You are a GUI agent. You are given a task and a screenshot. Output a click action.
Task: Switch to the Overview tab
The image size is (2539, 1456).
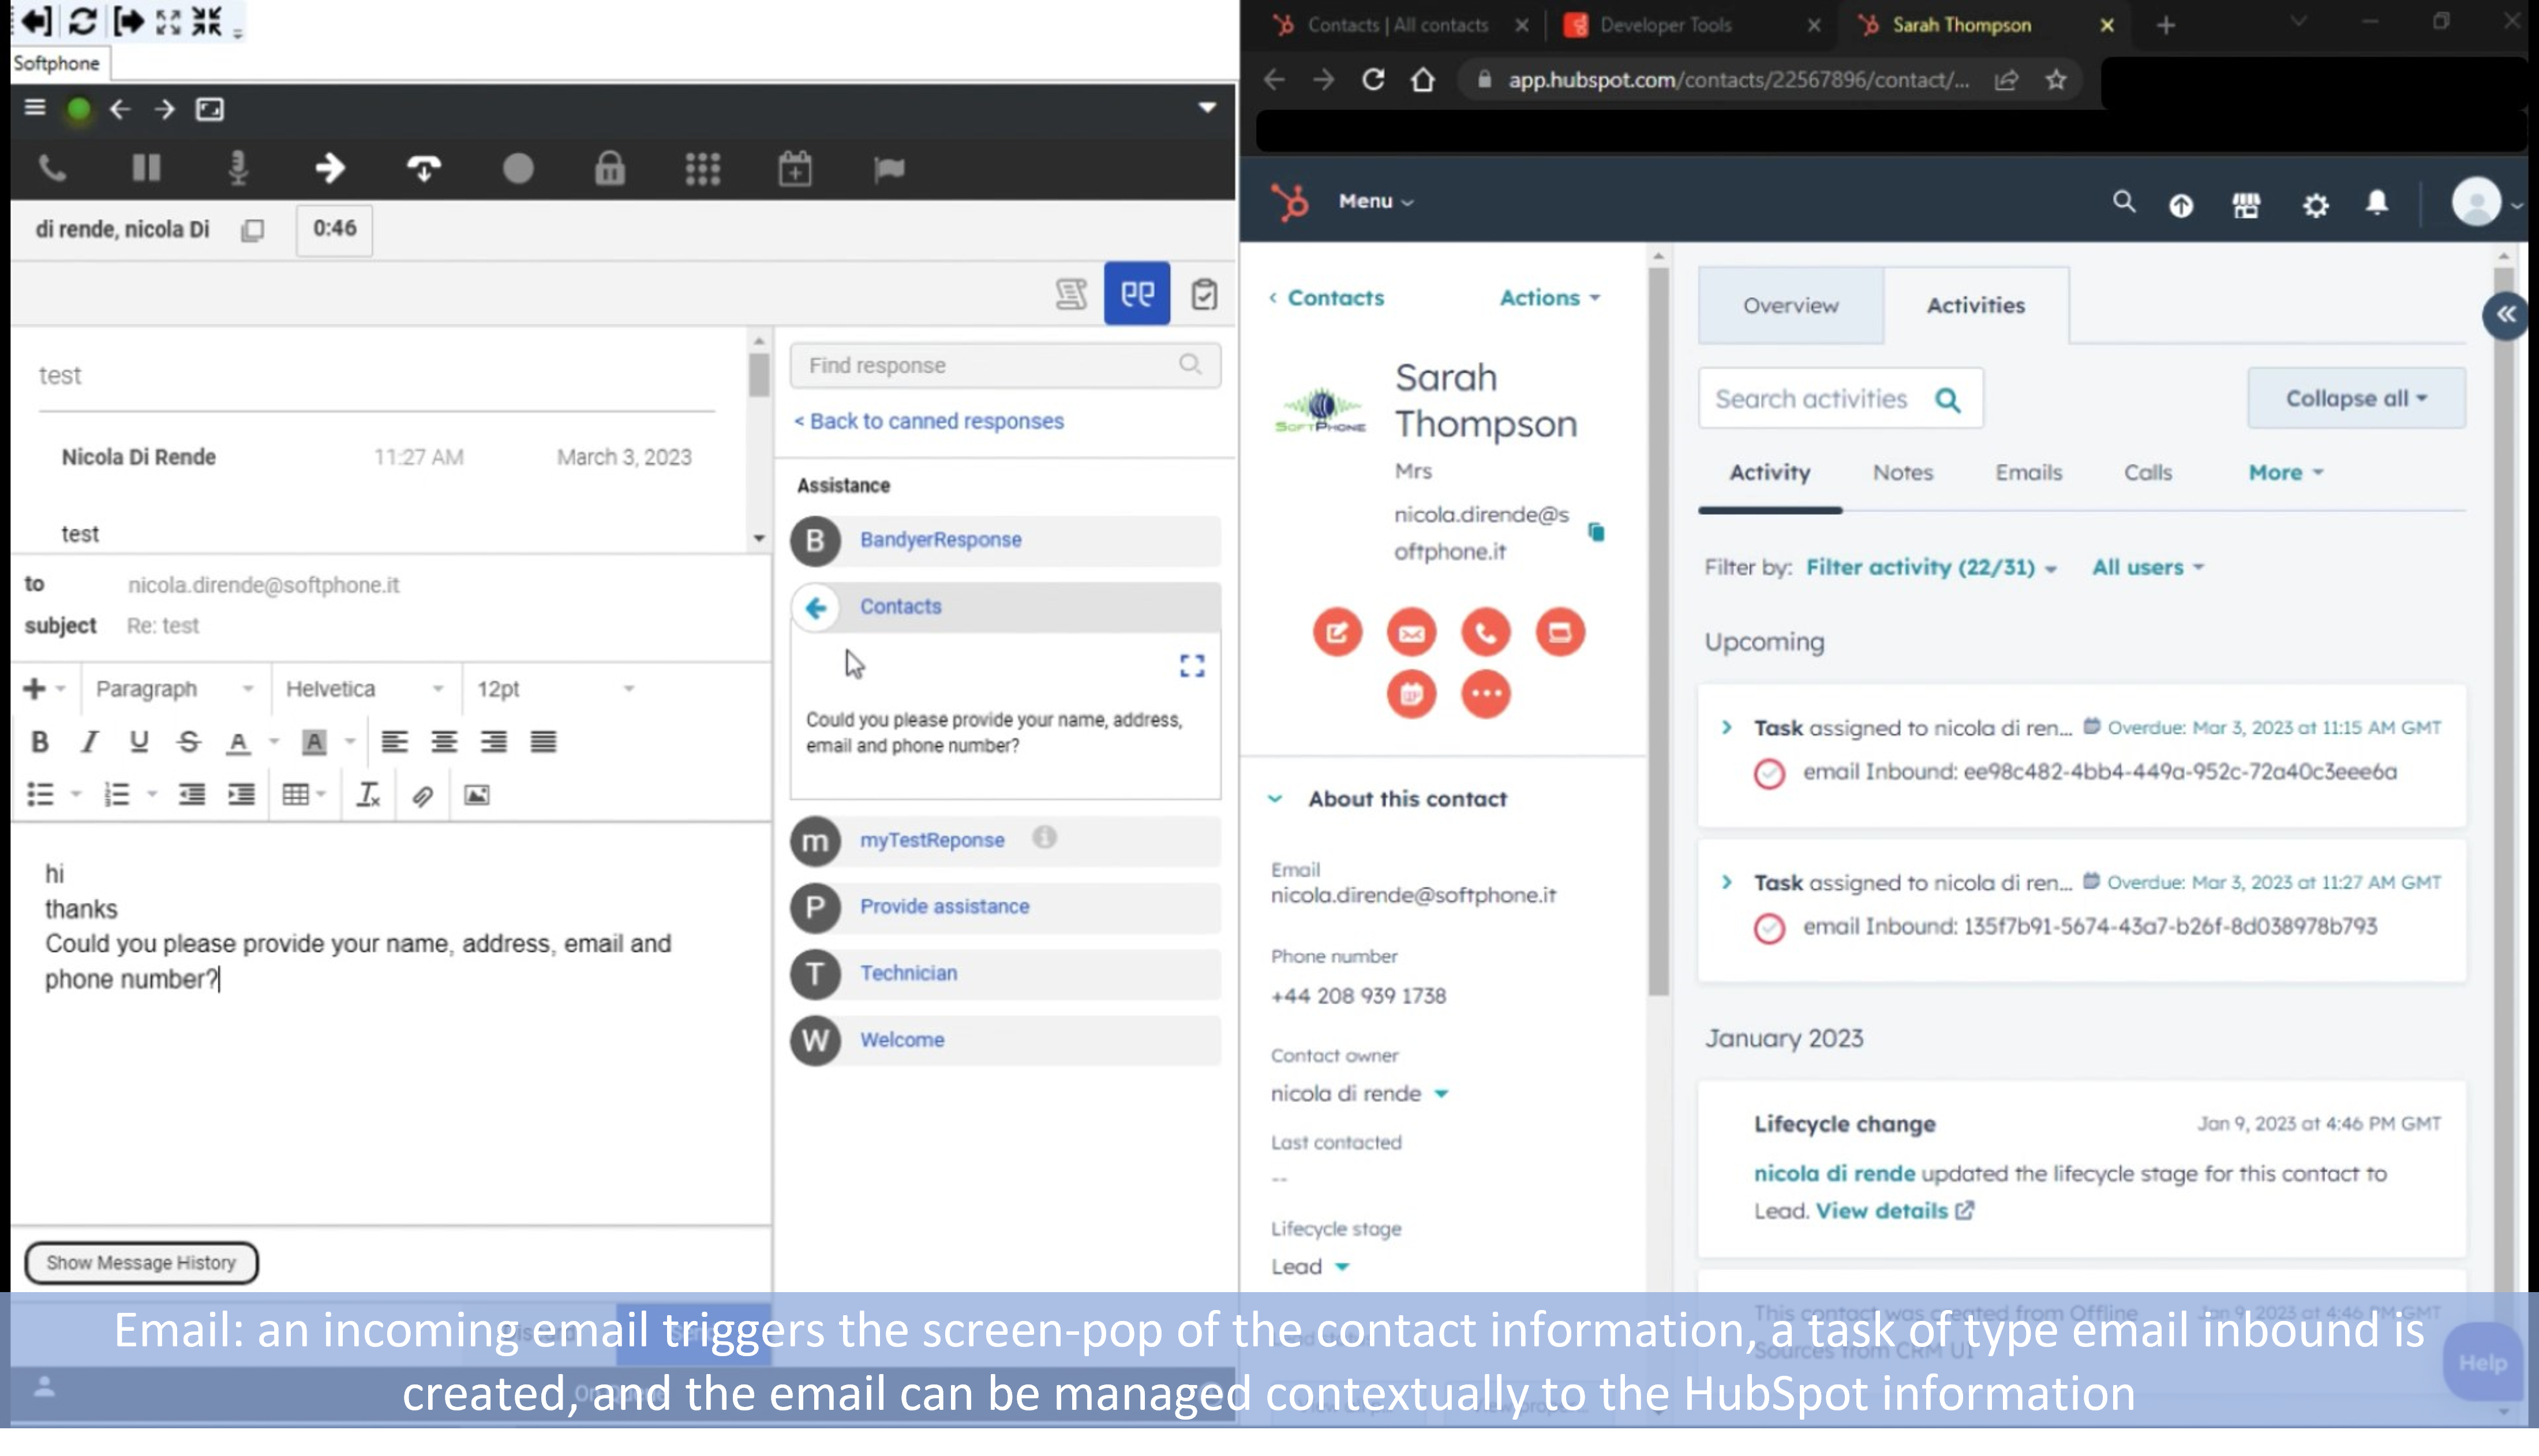coord(1791,306)
